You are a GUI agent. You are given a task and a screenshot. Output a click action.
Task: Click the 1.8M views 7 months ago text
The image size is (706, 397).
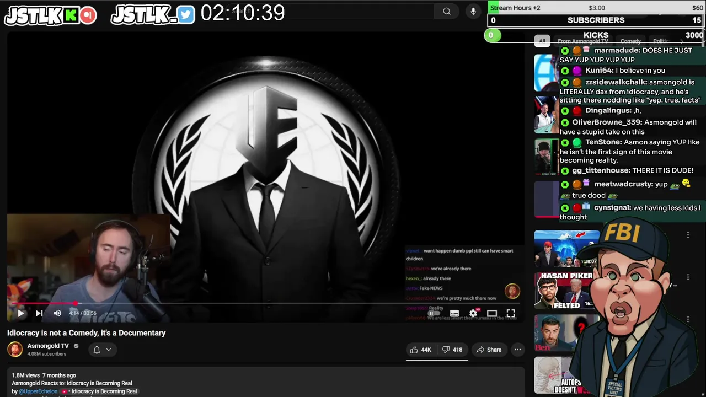coord(44,375)
